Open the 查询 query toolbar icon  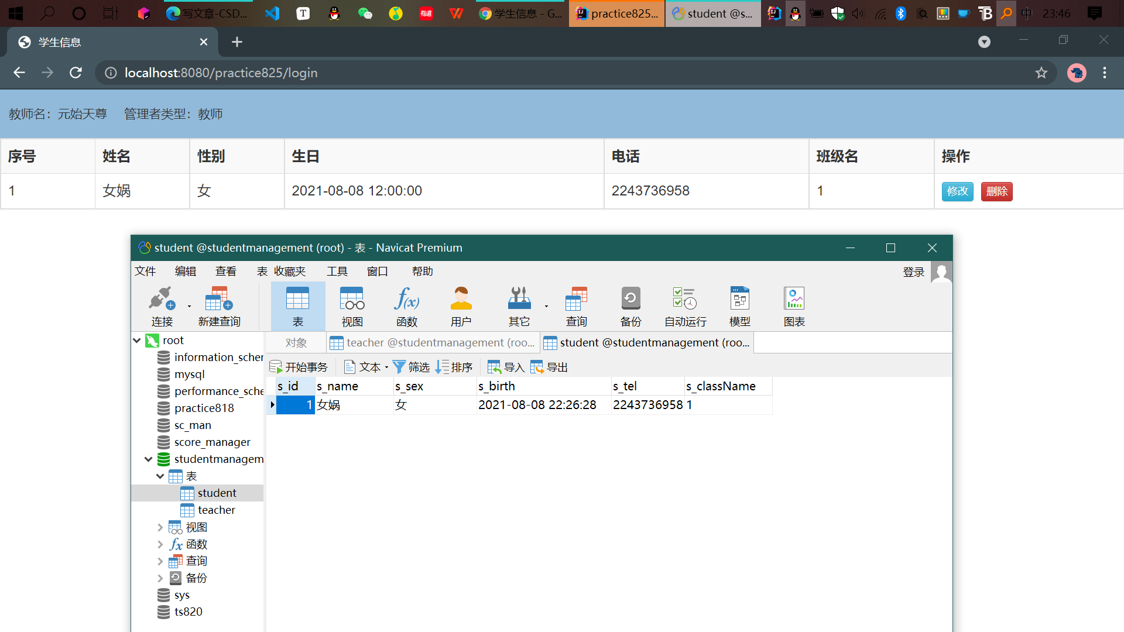pyautogui.click(x=576, y=306)
